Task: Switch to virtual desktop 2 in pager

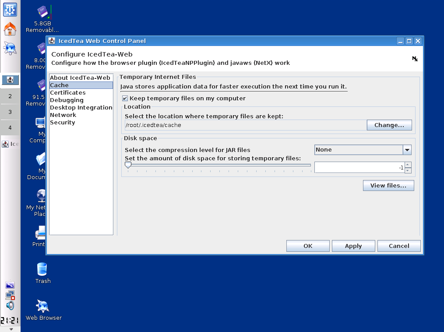Action: click(x=10, y=96)
